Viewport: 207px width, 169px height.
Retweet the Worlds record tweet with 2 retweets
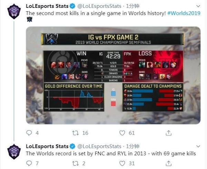(76, 164)
